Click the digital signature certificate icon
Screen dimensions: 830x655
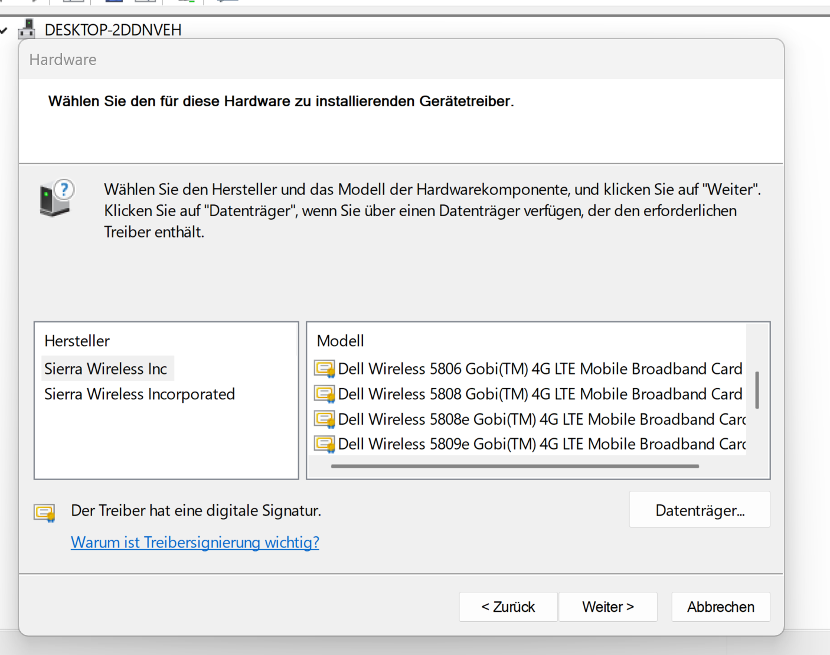click(44, 513)
